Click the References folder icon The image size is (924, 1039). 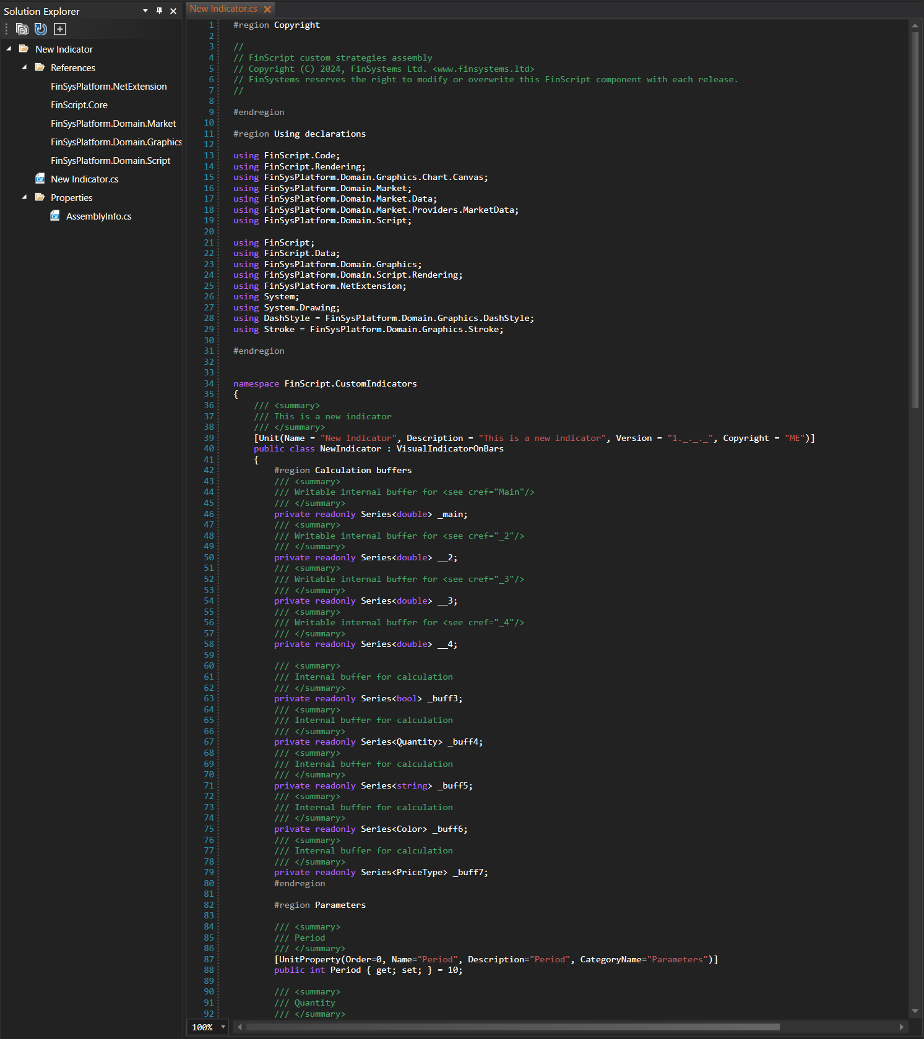(40, 67)
